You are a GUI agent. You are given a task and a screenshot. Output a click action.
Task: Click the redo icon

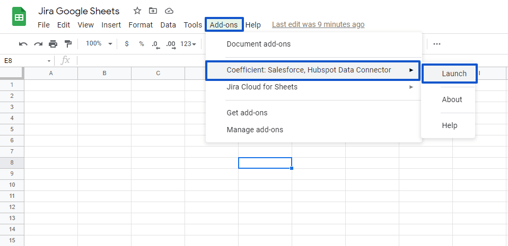(38, 44)
